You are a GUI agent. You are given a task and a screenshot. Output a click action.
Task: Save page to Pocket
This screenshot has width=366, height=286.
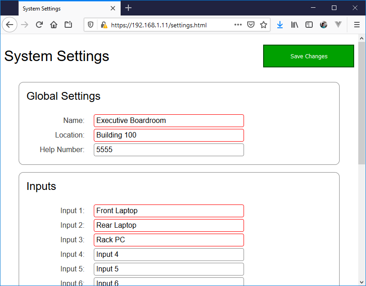coord(250,25)
